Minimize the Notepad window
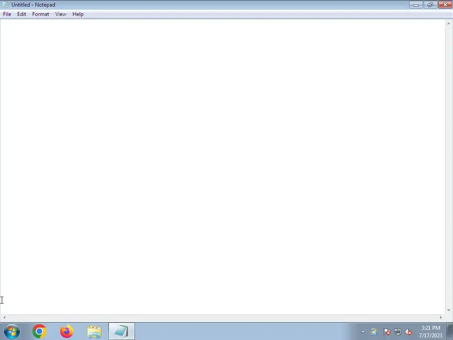Viewport: 453px width, 340px height. pyautogui.click(x=416, y=4)
